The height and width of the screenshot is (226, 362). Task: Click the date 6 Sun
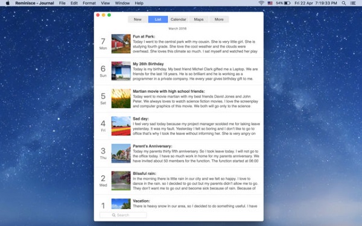[x=103, y=71]
